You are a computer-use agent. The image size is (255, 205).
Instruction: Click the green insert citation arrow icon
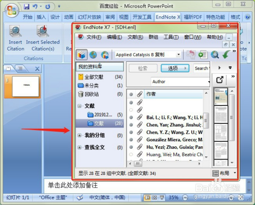click(x=226, y=55)
